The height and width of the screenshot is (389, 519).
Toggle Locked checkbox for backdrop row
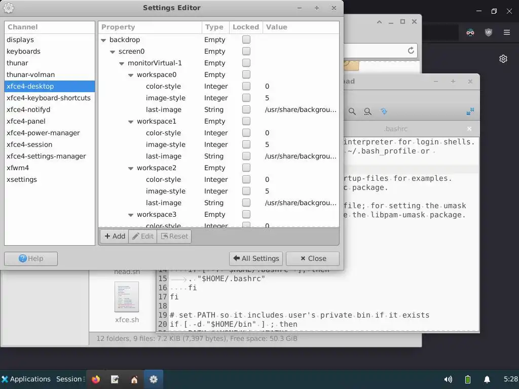[x=246, y=40]
